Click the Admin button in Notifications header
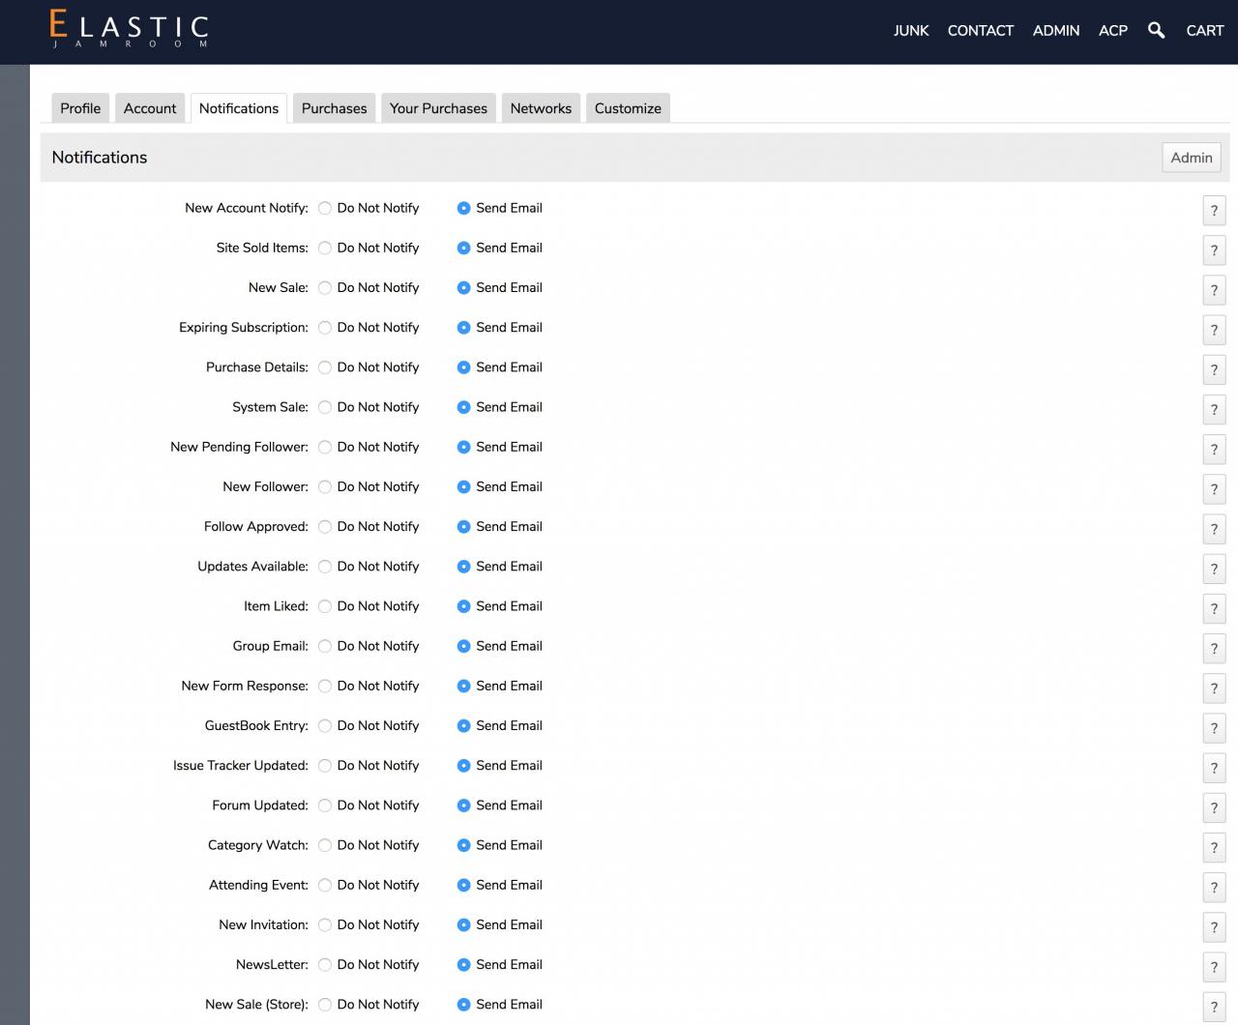The height and width of the screenshot is (1025, 1238). point(1191,158)
